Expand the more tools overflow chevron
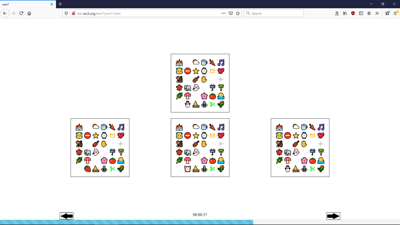The image size is (400, 225). [377, 13]
